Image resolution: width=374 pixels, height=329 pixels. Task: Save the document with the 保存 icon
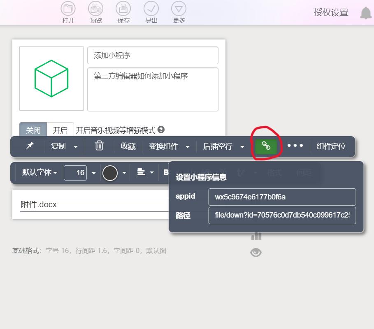point(123,9)
